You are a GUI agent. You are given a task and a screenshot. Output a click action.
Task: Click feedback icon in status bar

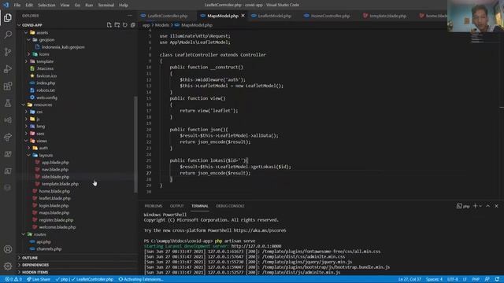pyautogui.click(x=487, y=280)
